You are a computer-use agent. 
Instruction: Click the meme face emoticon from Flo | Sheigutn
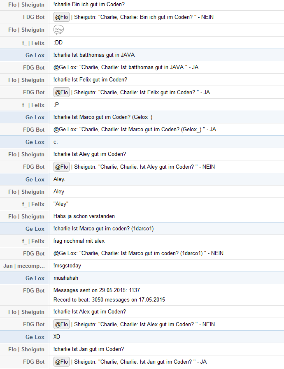pos(58,30)
